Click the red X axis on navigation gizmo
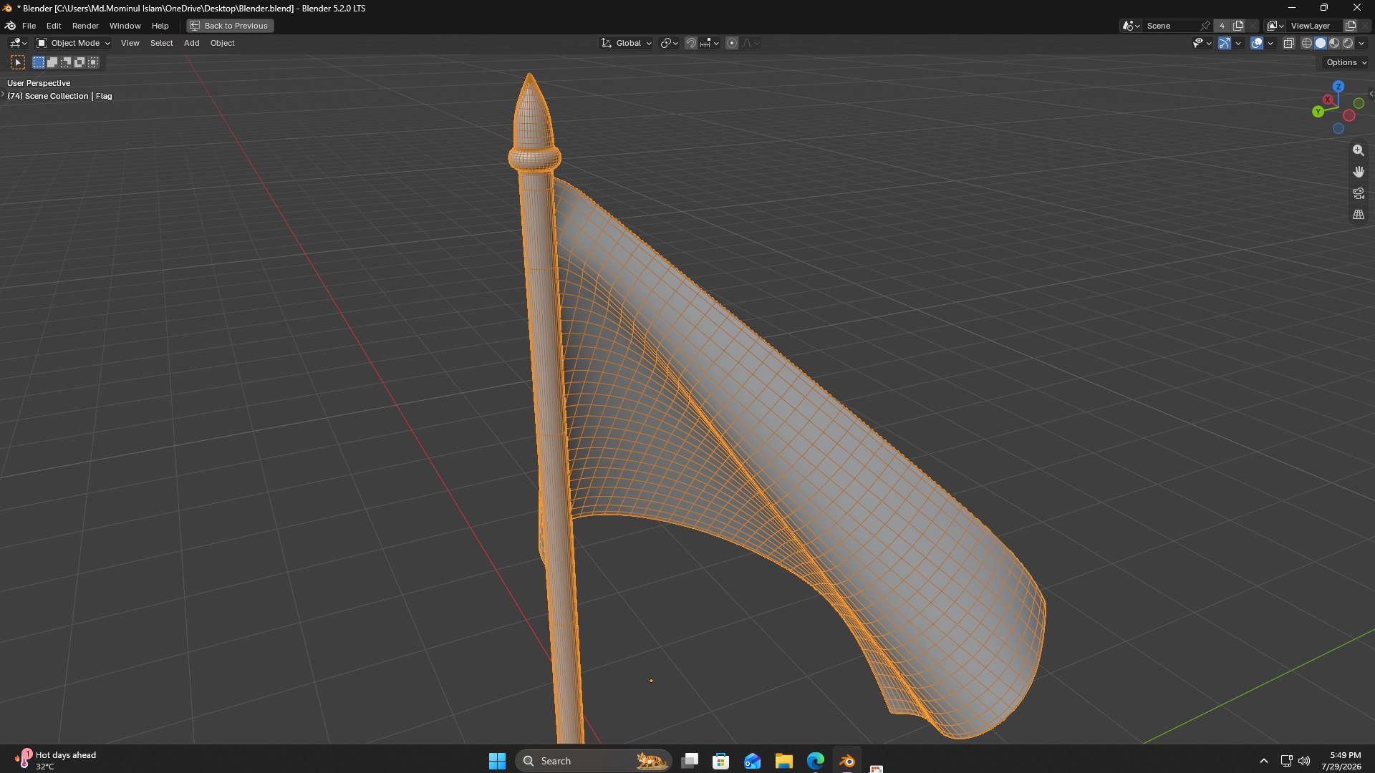 1328,99
